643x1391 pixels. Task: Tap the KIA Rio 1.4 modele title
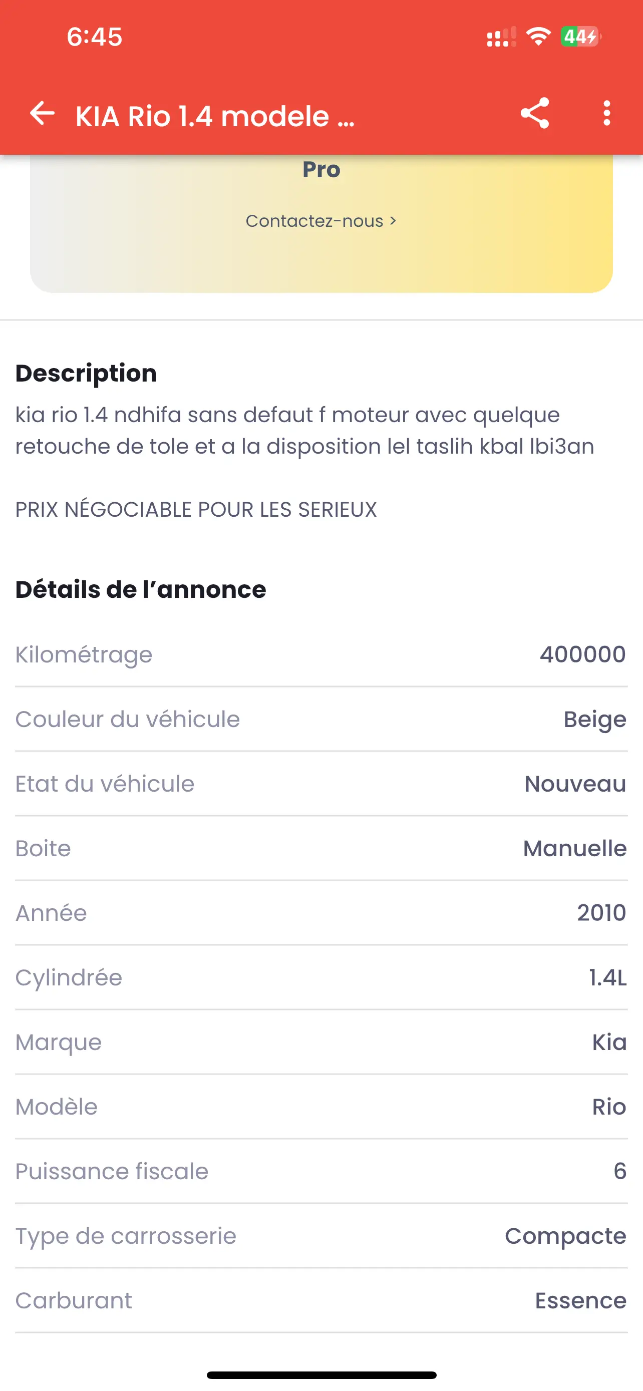tap(215, 116)
